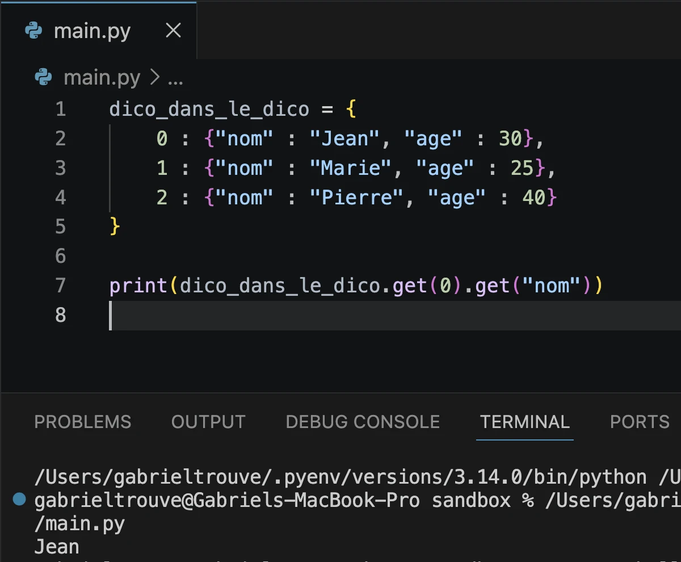Click line number 1 in the gutter
Screen dimensions: 681x562
(x=61, y=108)
